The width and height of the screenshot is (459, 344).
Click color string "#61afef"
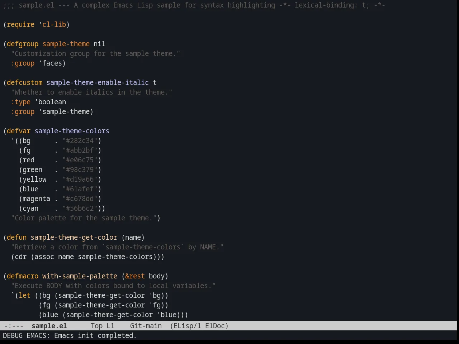coord(80,189)
